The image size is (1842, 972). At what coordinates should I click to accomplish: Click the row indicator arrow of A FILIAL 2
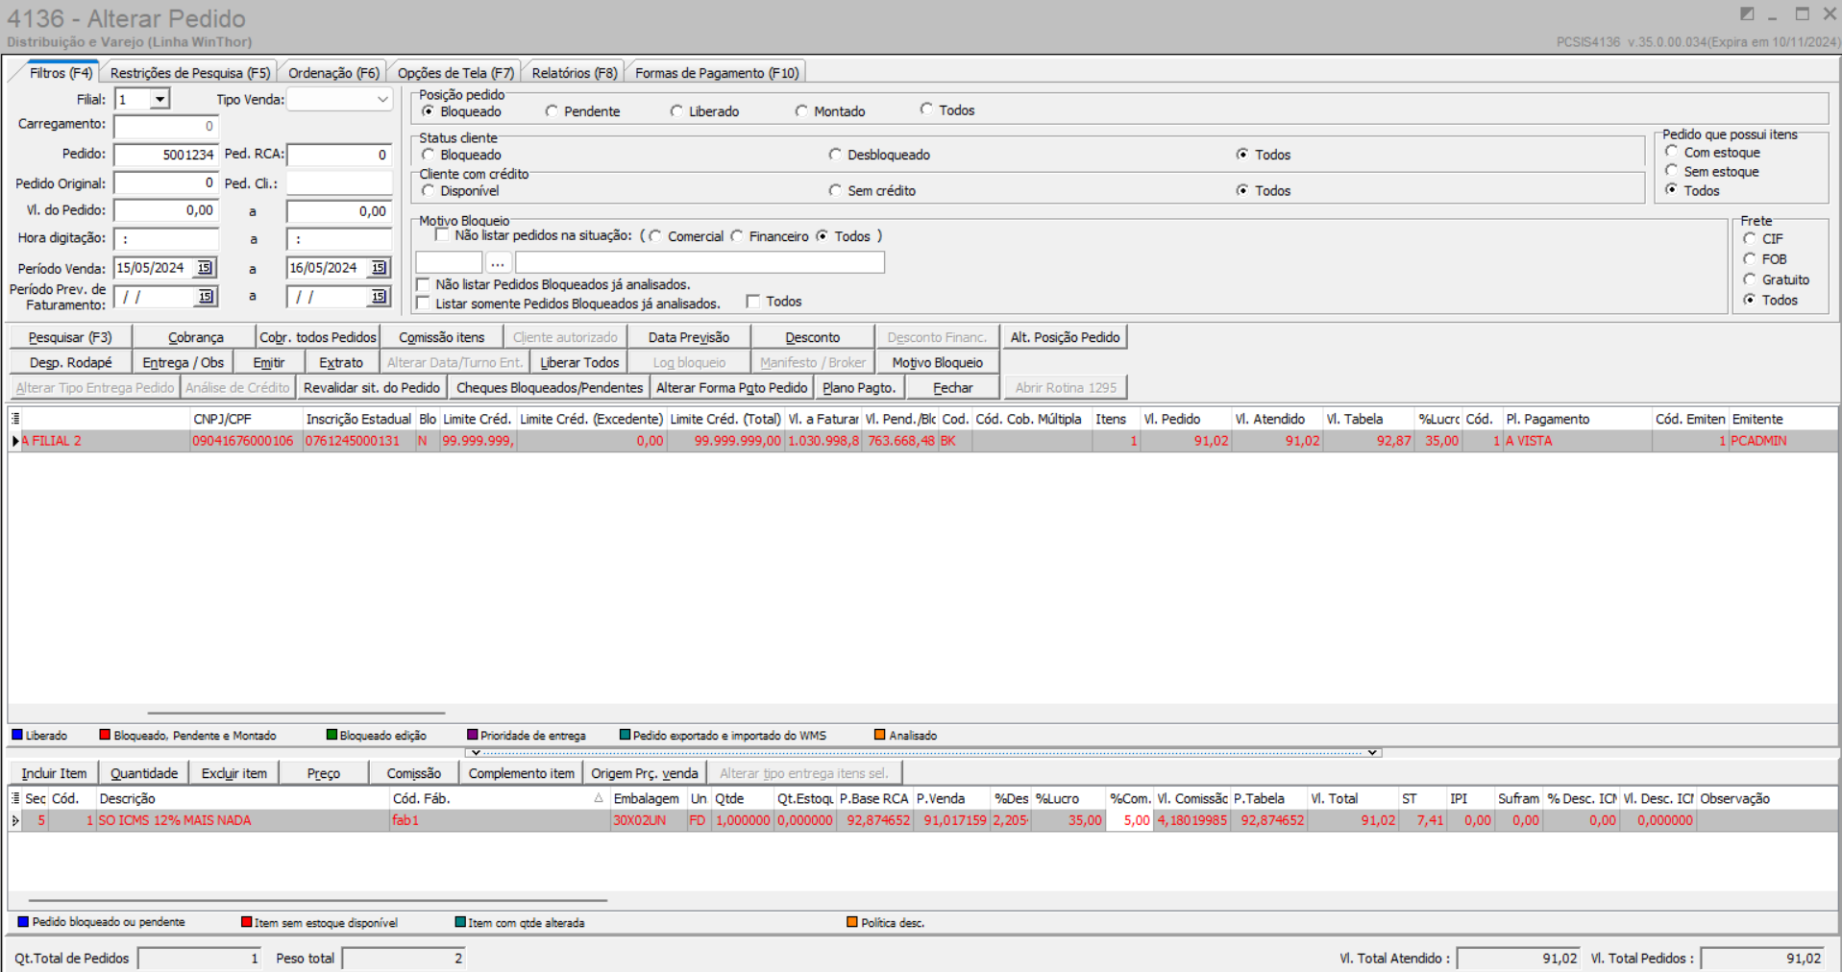pyautogui.click(x=15, y=441)
